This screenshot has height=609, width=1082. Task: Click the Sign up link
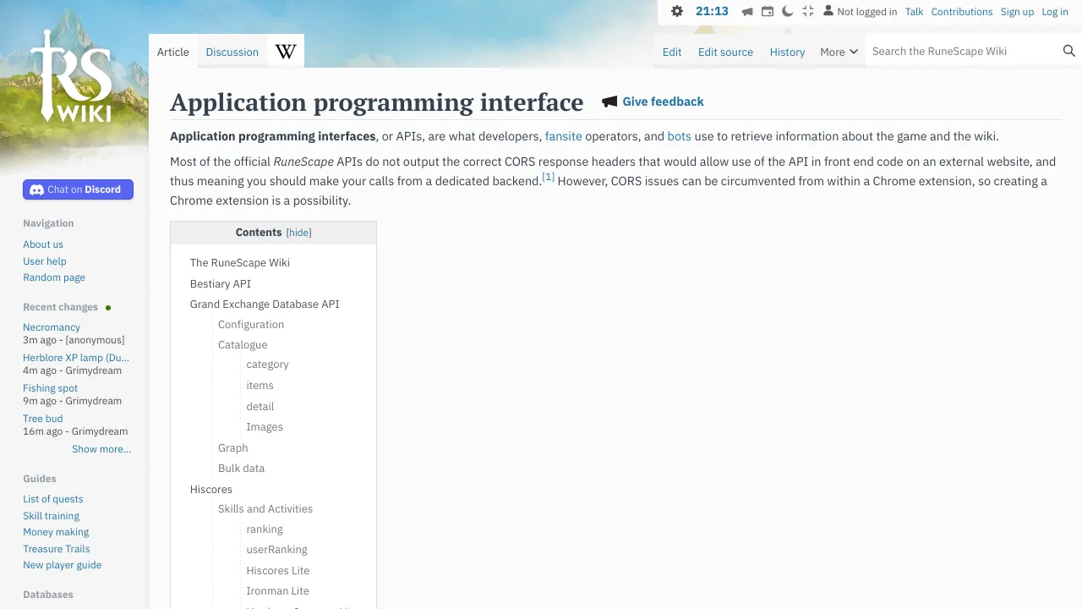click(1017, 12)
